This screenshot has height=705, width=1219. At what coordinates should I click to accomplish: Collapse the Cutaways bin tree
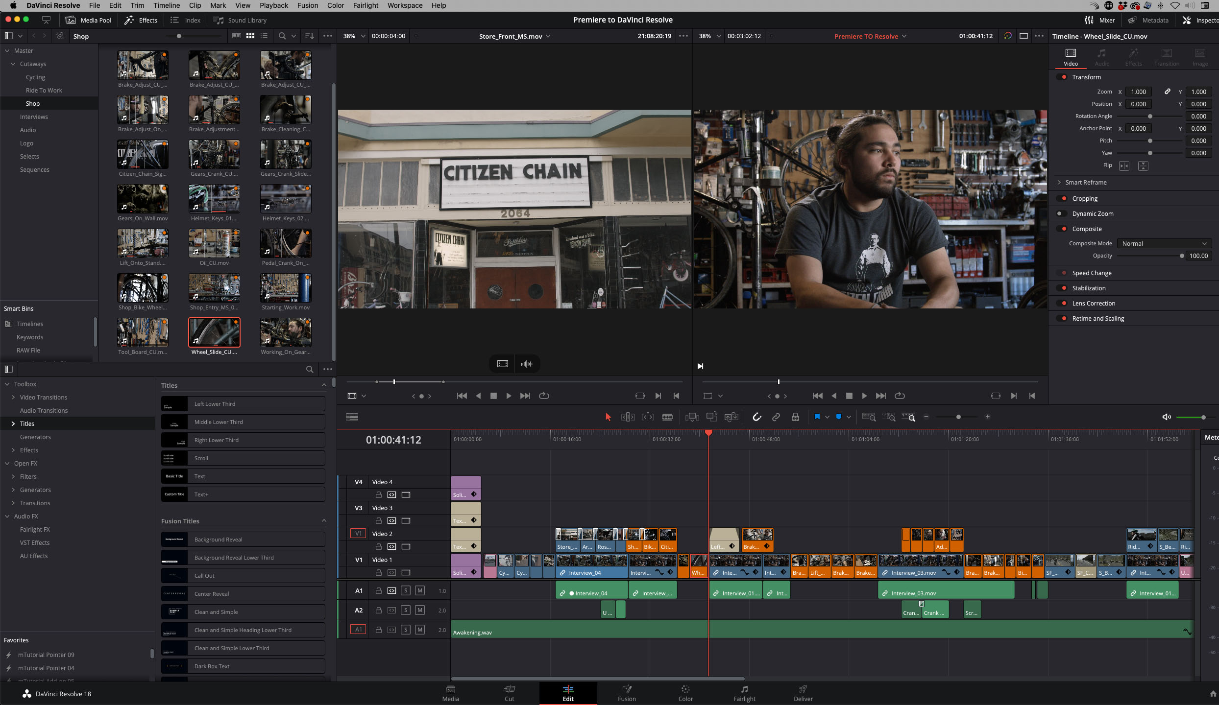13,64
